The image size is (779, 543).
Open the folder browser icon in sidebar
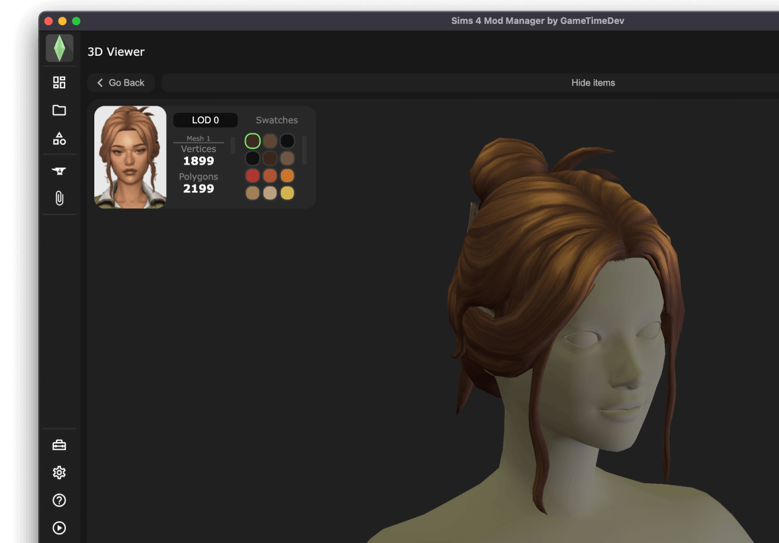coord(59,110)
